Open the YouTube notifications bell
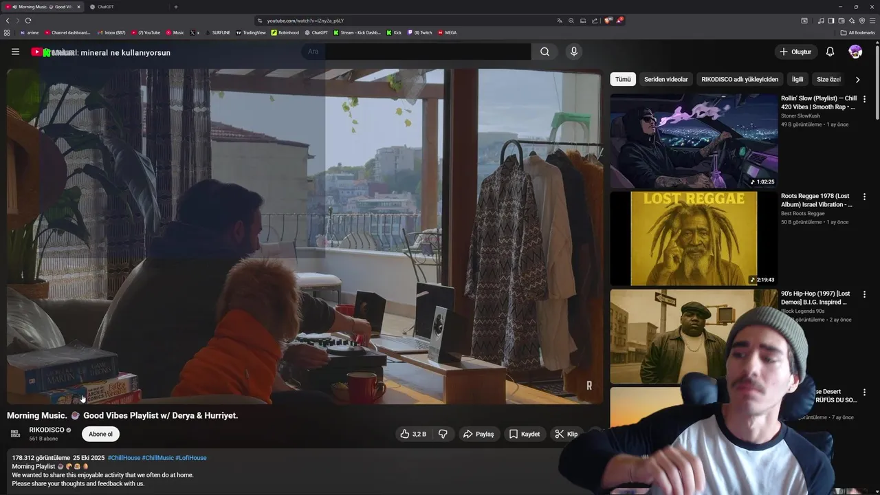880x495 pixels. pyautogui.click(x=830, y=52)
